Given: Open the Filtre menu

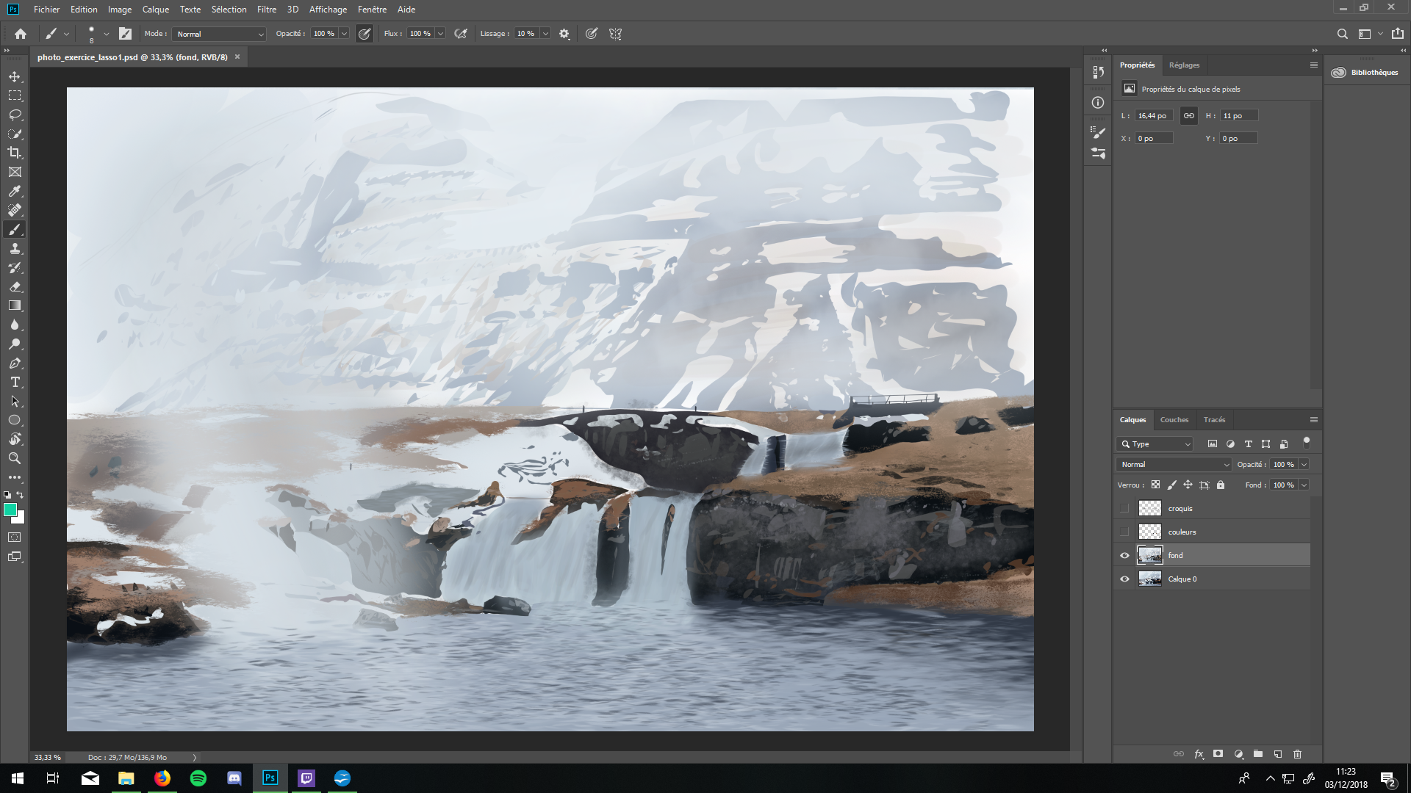Looking at the screenshot, I should tap(266, 10).
